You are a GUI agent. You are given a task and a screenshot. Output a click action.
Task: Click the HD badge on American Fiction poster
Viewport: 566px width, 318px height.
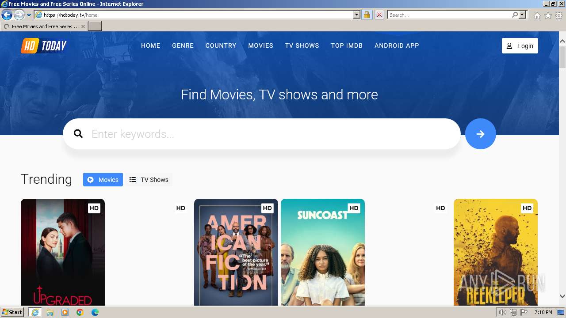267,208
